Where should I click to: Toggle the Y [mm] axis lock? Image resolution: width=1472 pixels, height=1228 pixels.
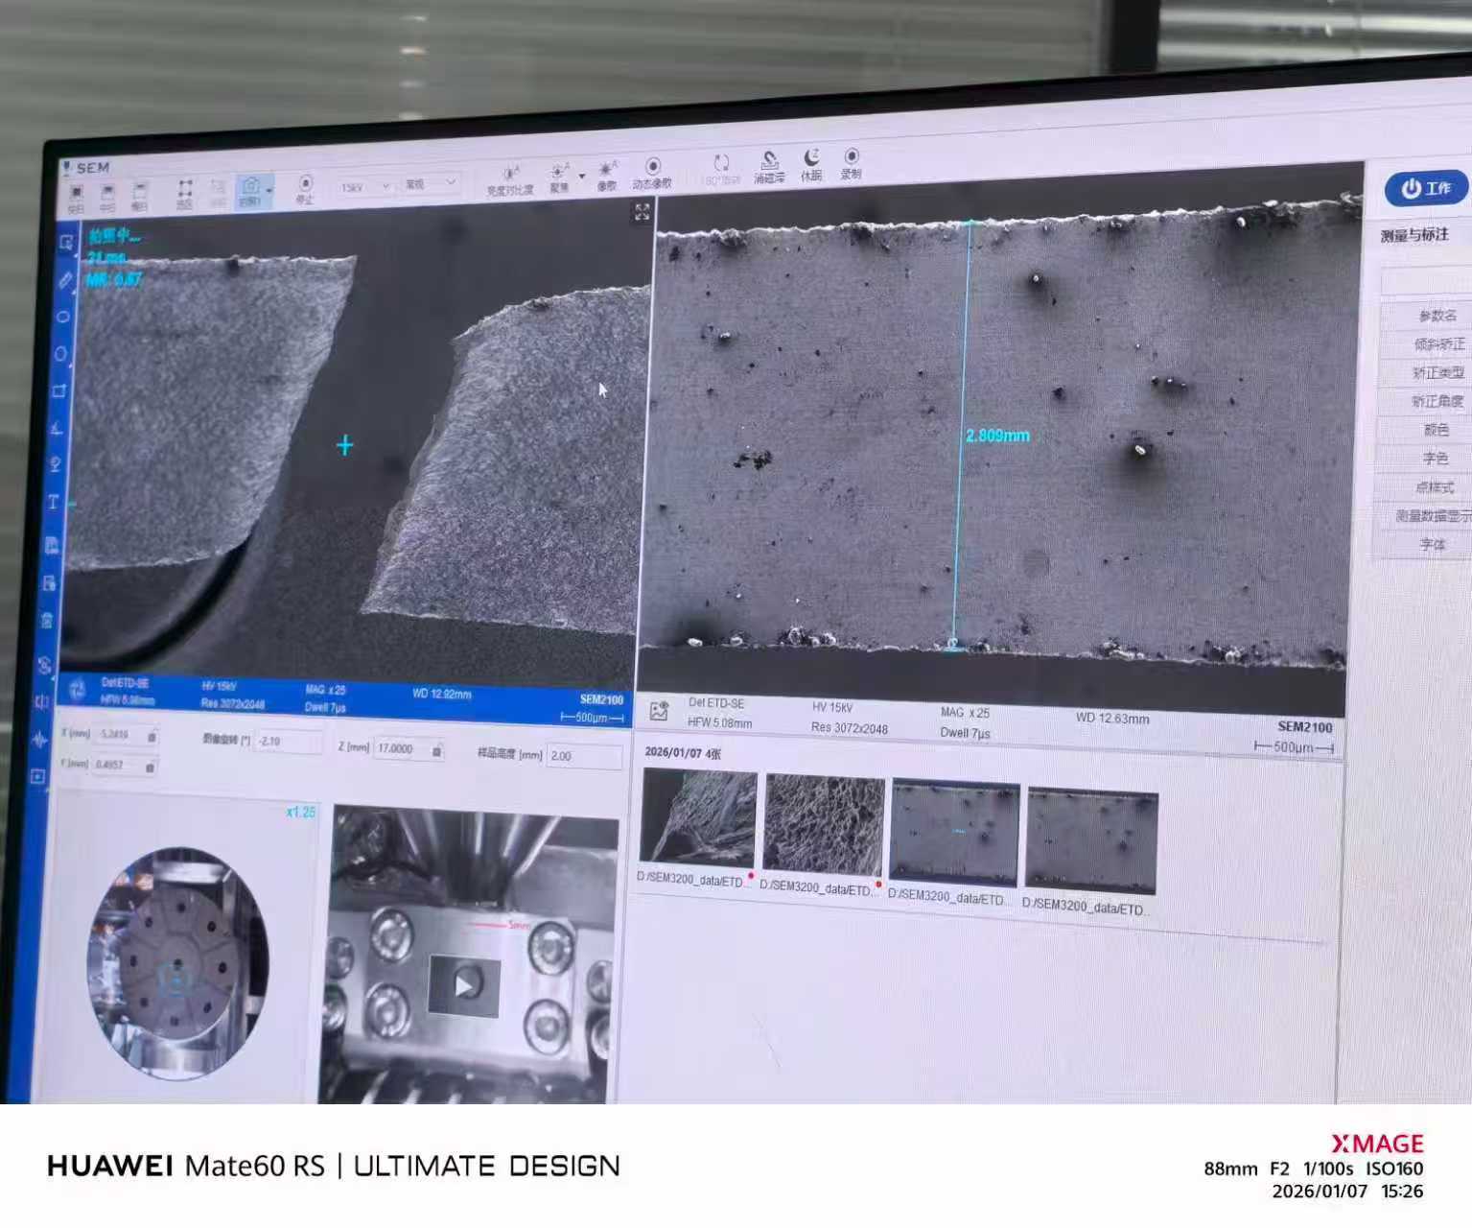[150, 767]
